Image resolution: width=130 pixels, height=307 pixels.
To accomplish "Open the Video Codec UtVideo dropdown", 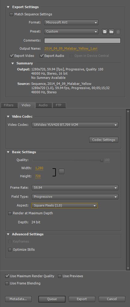I will [x=75, y=125].
